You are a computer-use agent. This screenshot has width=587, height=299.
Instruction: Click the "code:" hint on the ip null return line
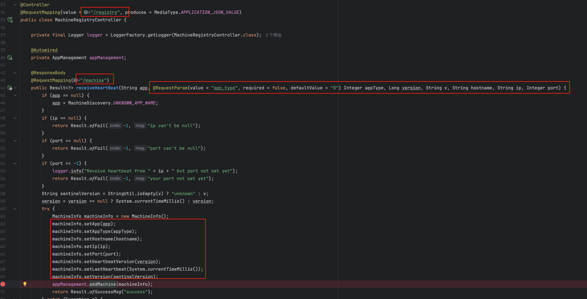click(x=115, y=126)
